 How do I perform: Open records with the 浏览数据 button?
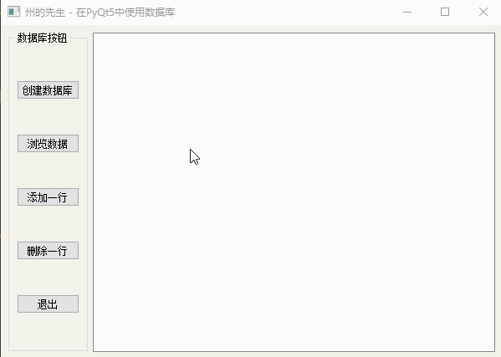(48, 143)
